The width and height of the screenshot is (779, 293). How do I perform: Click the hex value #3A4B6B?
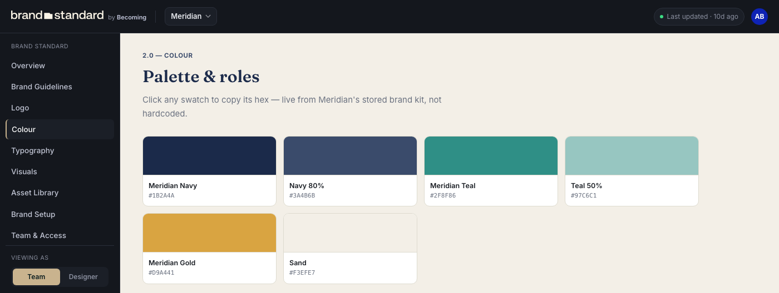(302, 196)
